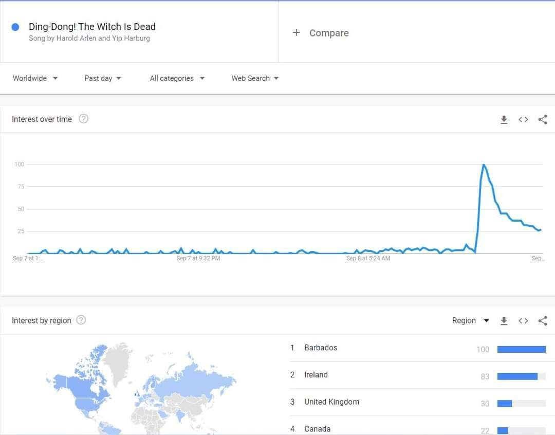555x435 pixels.
Task: Click the peak of the interest line
Action: [x=484, y=165]
